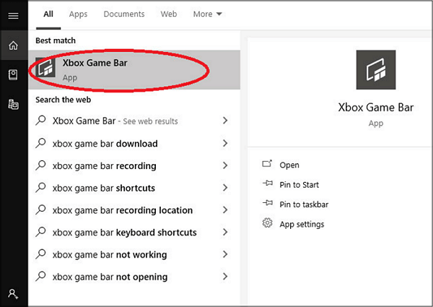This screenshot has width=433, height=307.
Task: Click Open in the app actions
Action: pos(289,165)
